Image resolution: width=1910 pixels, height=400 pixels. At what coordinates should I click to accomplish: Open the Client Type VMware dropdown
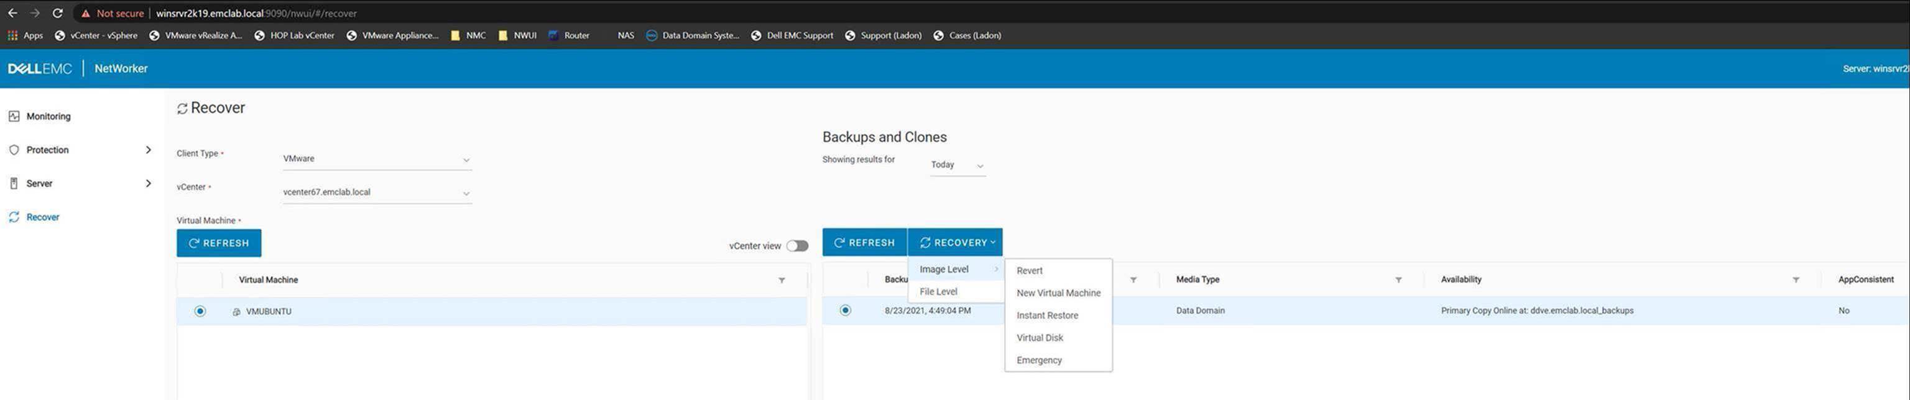pyautogui.click(x=377, y=159)
